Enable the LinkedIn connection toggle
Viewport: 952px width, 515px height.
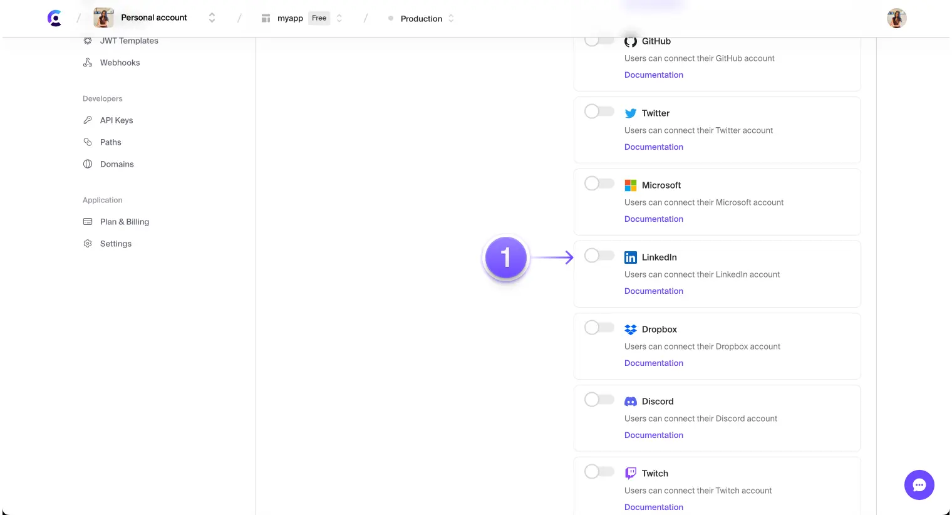(599, 255)
